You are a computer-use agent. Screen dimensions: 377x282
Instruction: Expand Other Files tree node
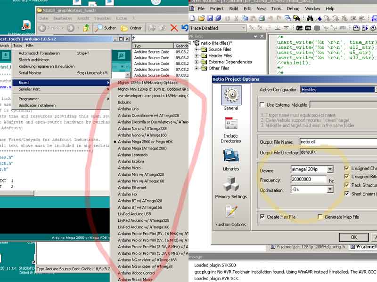coord(197,68)
